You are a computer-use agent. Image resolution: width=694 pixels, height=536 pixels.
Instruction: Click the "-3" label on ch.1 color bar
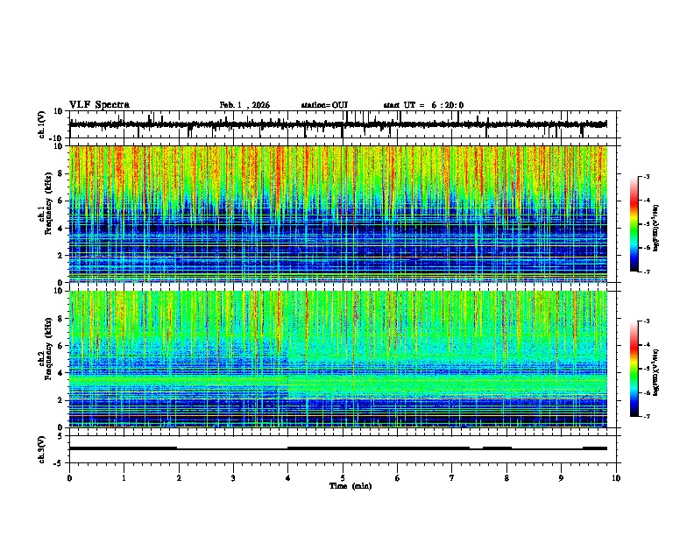647,176
